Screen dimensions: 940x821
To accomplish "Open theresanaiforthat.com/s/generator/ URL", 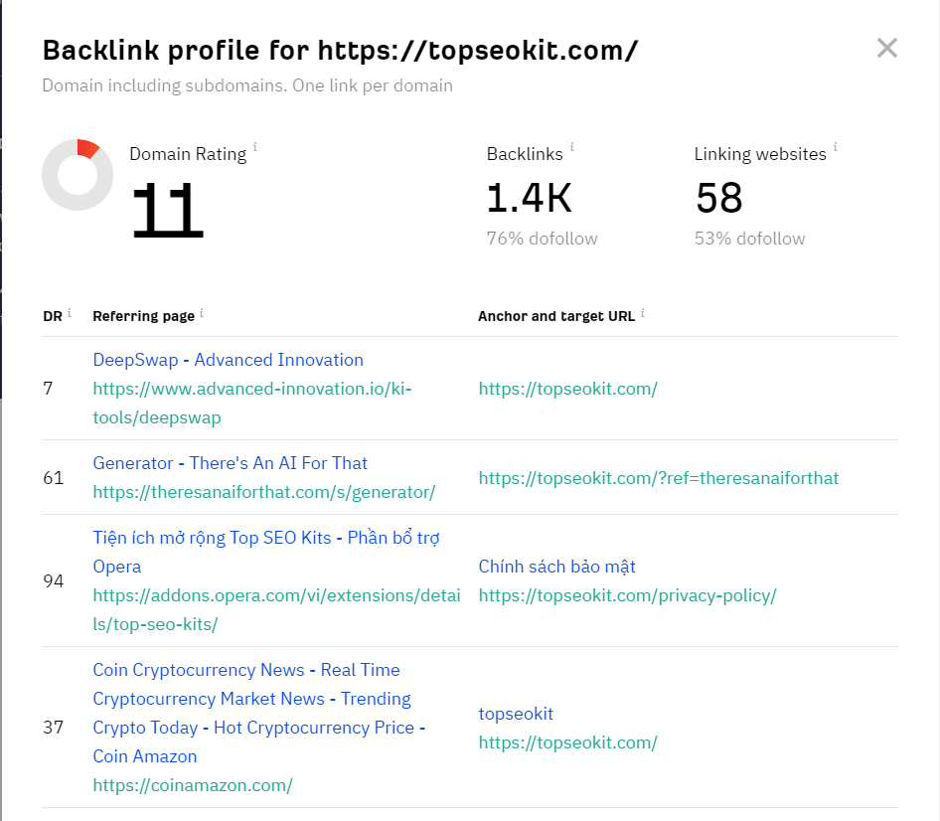I will coord(263,492).
